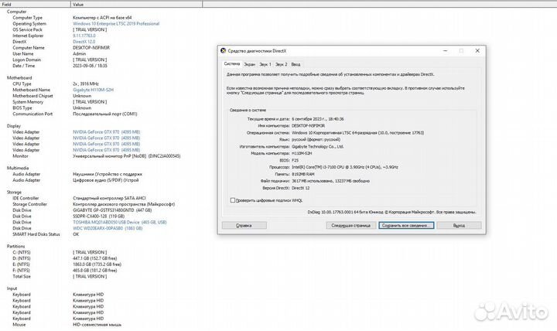The height and width of the screenshot is (331, 557).
Task: Click the Motherboard Name field label
Action: (x=32, y=90)
